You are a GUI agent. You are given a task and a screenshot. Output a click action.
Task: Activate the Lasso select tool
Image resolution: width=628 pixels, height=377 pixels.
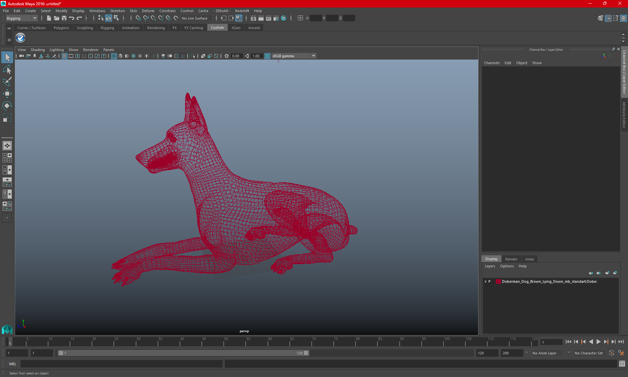(7, 69)
